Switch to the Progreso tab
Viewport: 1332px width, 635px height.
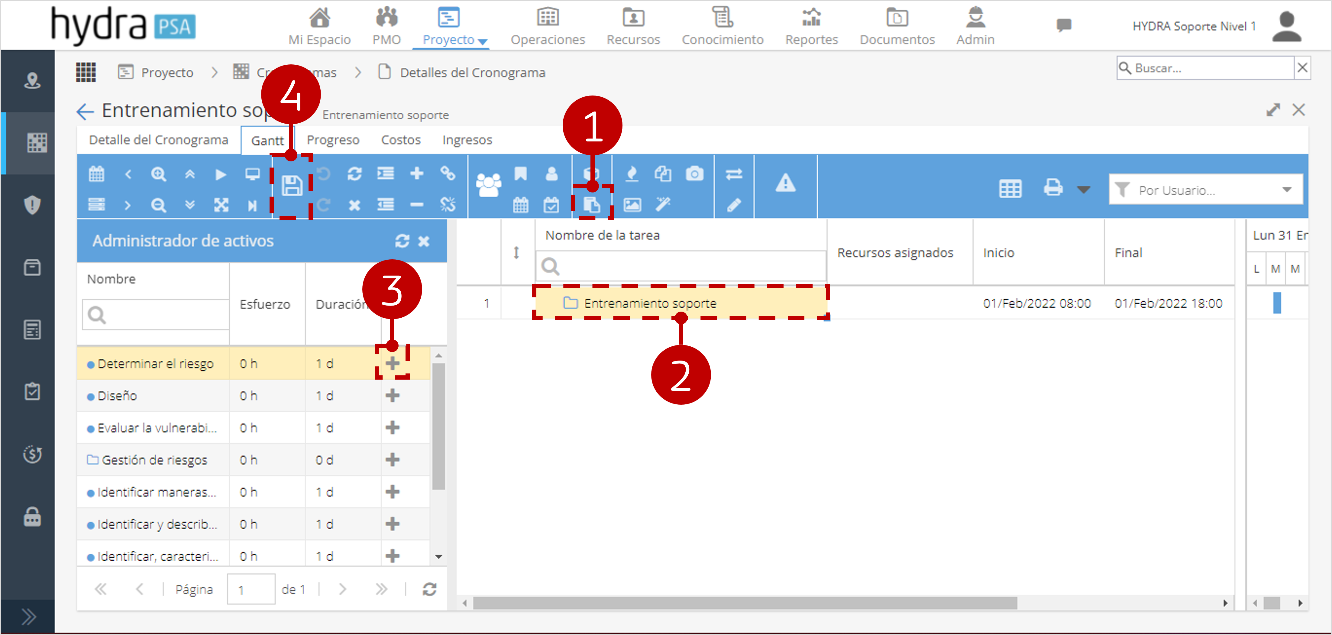tap(332, 140)
